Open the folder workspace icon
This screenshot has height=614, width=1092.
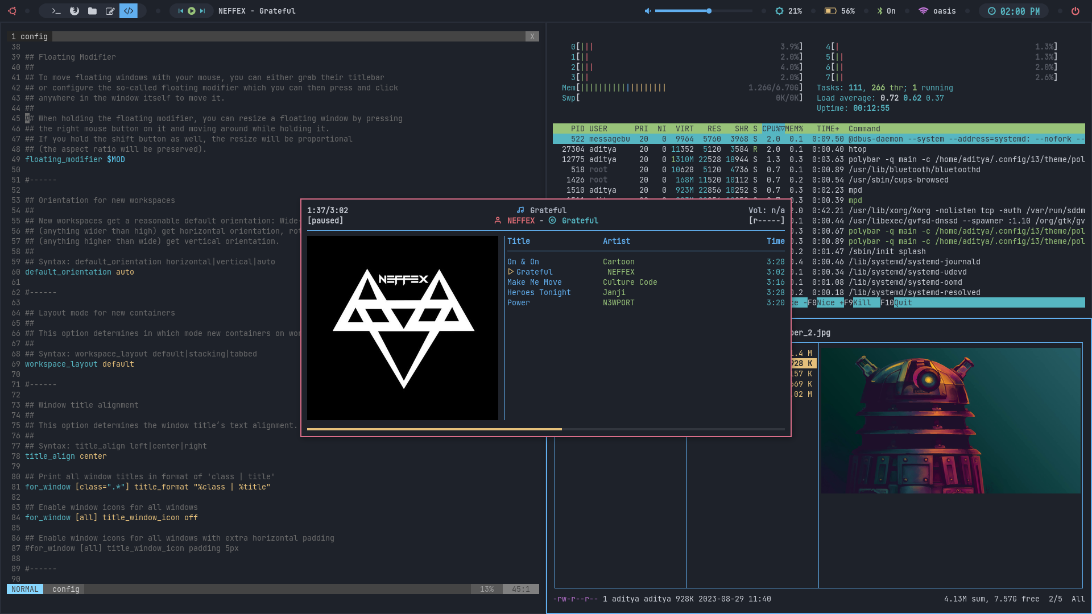coord(92,11)
